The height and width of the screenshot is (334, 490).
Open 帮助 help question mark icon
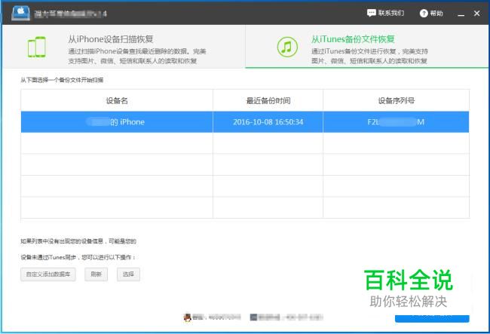click(x=424, y=13)
